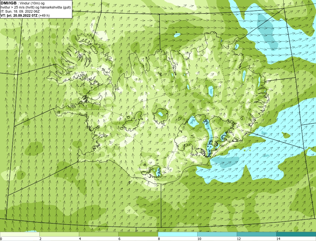Click the 10-12 m/s cyan legend swatch
This screenshot has height=241, width=316.
click(x=217, y=234)
